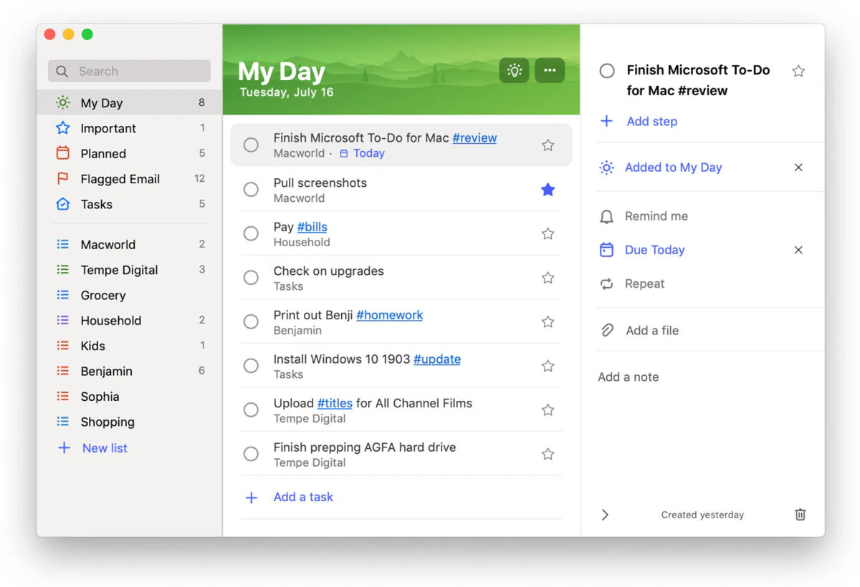The height and width of the screenshot is (587, 860).
Task: Unstar the Pull screenshots task
Action: coord(548,190)
